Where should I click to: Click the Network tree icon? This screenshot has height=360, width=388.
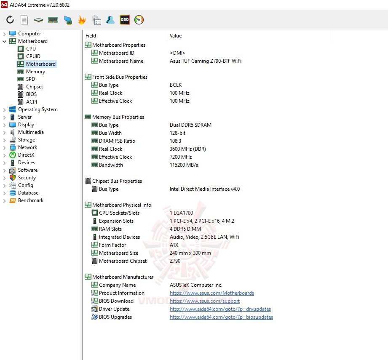pyautogui.click(x=13, y=147)
